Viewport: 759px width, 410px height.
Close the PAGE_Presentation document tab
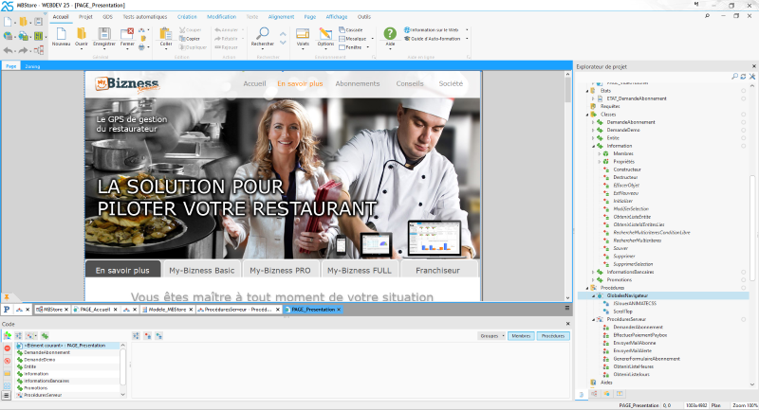[339, 309]
